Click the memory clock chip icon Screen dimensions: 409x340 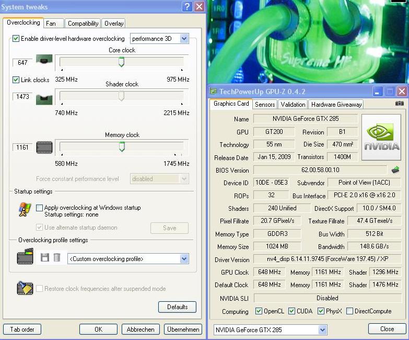coord(44,148)
